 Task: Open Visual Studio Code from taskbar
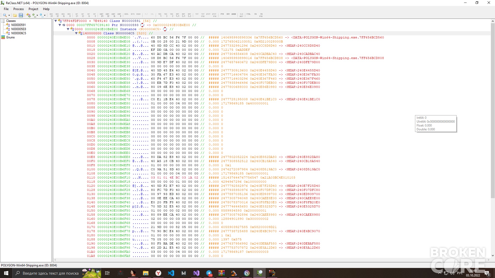(x=171, y=273)
